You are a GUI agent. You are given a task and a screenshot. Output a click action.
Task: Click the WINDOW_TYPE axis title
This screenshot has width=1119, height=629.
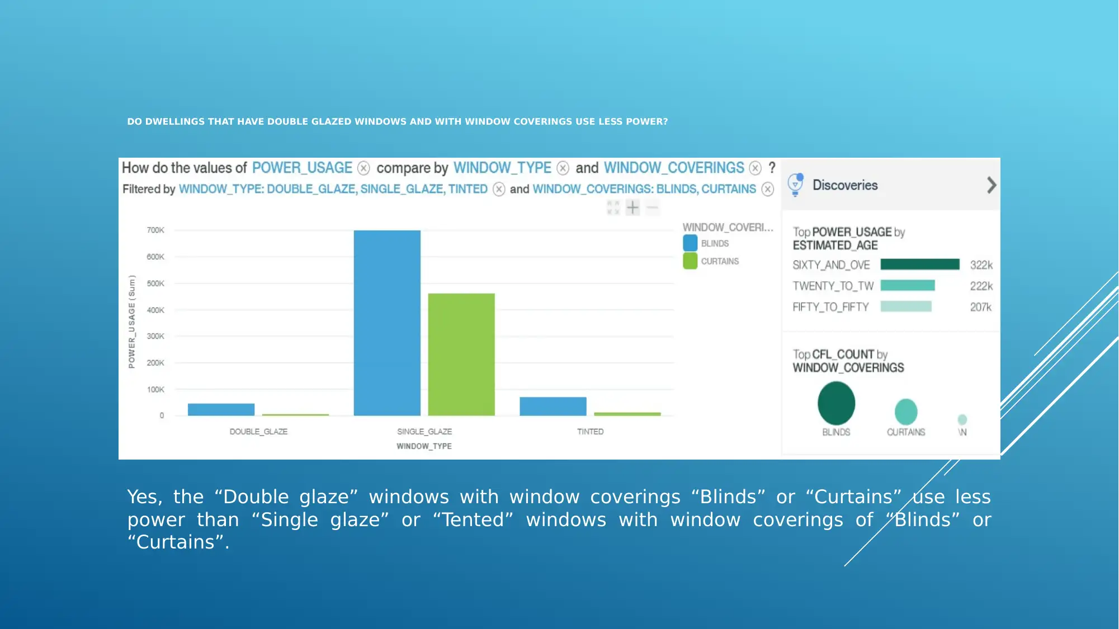pos(424,446)
